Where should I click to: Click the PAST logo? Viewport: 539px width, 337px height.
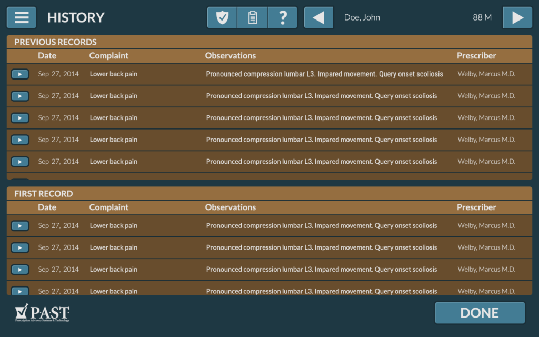(42, 313)
